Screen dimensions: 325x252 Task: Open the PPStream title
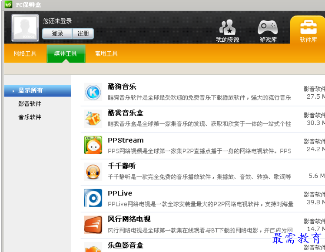[x=126, y=140]
